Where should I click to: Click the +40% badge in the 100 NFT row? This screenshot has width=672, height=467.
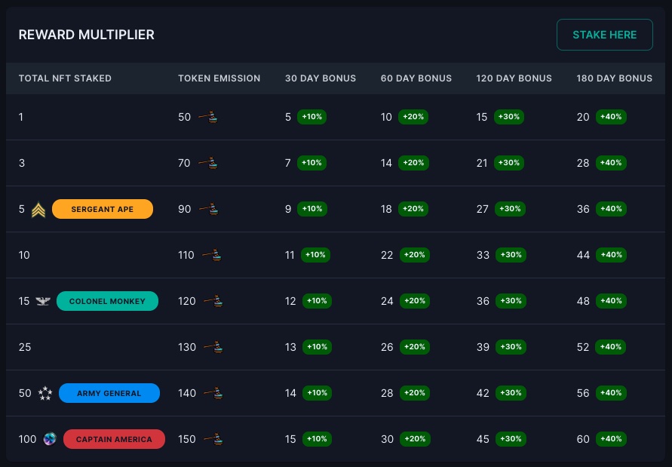click(x=611, y=439)
